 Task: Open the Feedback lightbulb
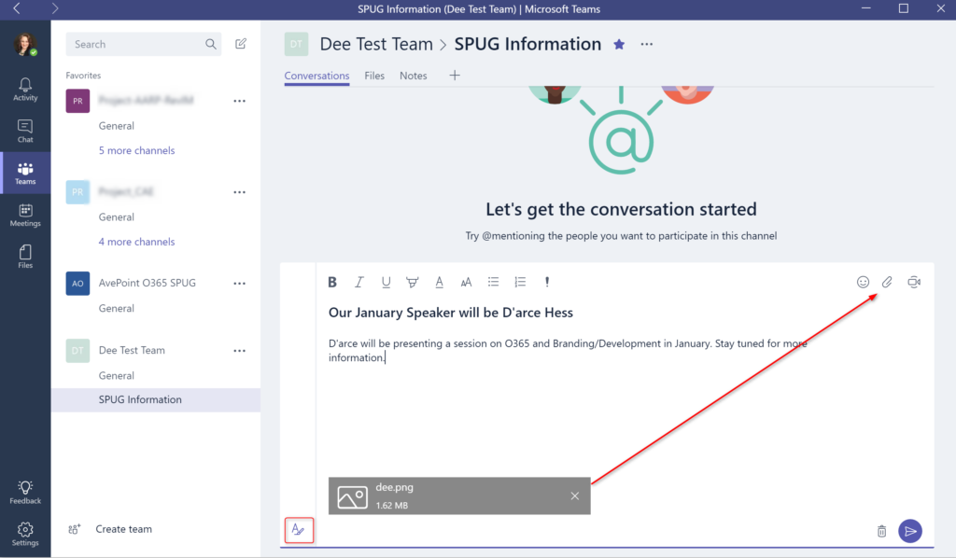tap(25, 492)
